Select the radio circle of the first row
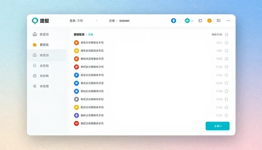 226,43
